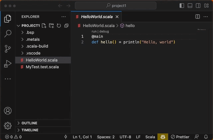213x140 pixels.
Task: Create a new folder in PROJECT1
Action: click(x=51, y=26)
